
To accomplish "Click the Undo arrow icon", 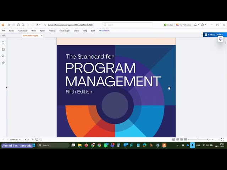I will [28, 25].
